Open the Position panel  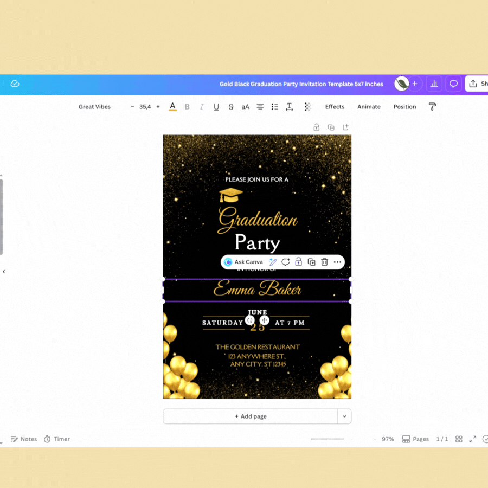tap(404, 107)
